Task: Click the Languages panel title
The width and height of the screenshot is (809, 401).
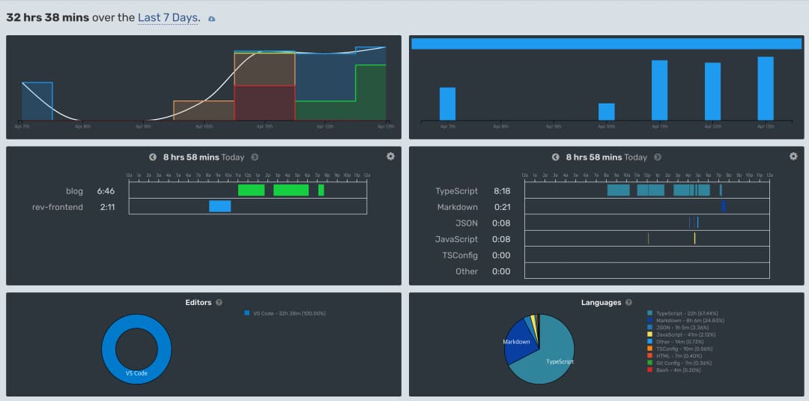Action: click(601, 302)
